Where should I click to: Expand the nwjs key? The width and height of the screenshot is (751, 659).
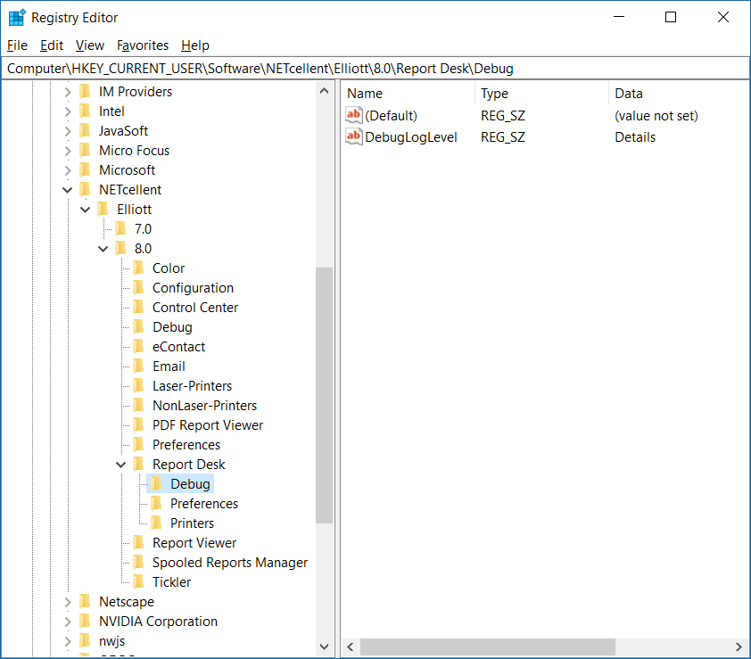coord(68,641)
